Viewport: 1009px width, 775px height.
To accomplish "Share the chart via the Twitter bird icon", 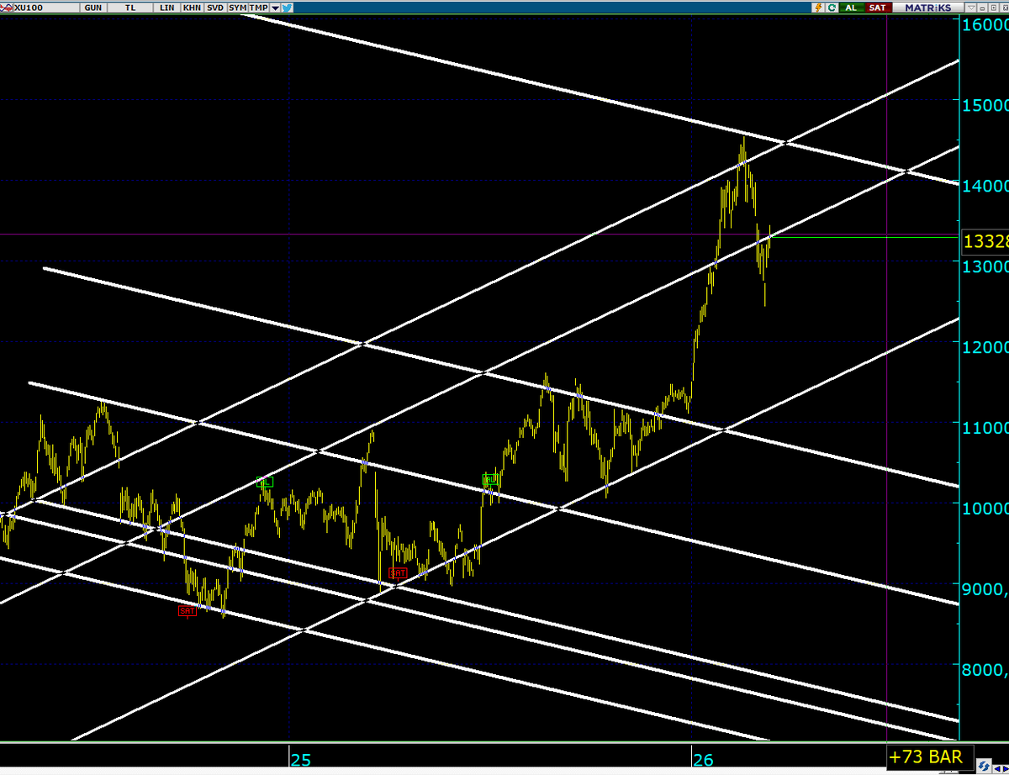I will 287,8.
